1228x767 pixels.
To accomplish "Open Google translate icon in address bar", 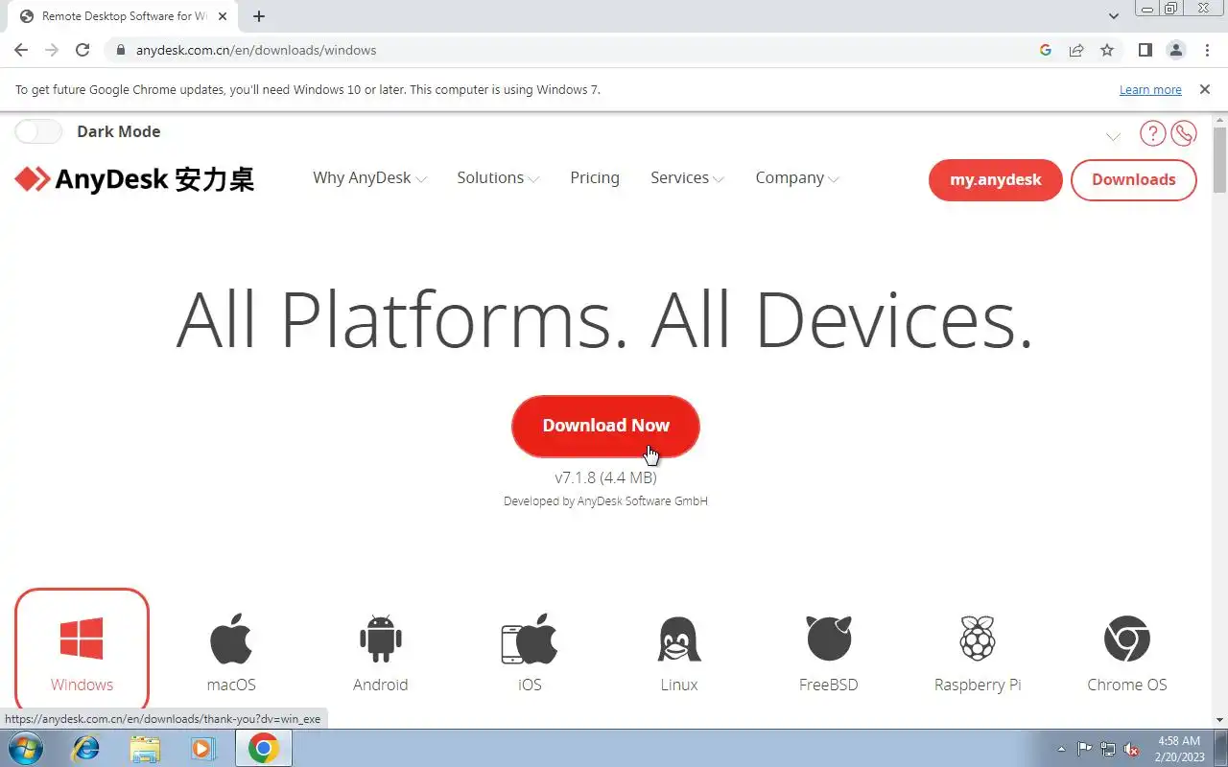I will pos(1046,50).
